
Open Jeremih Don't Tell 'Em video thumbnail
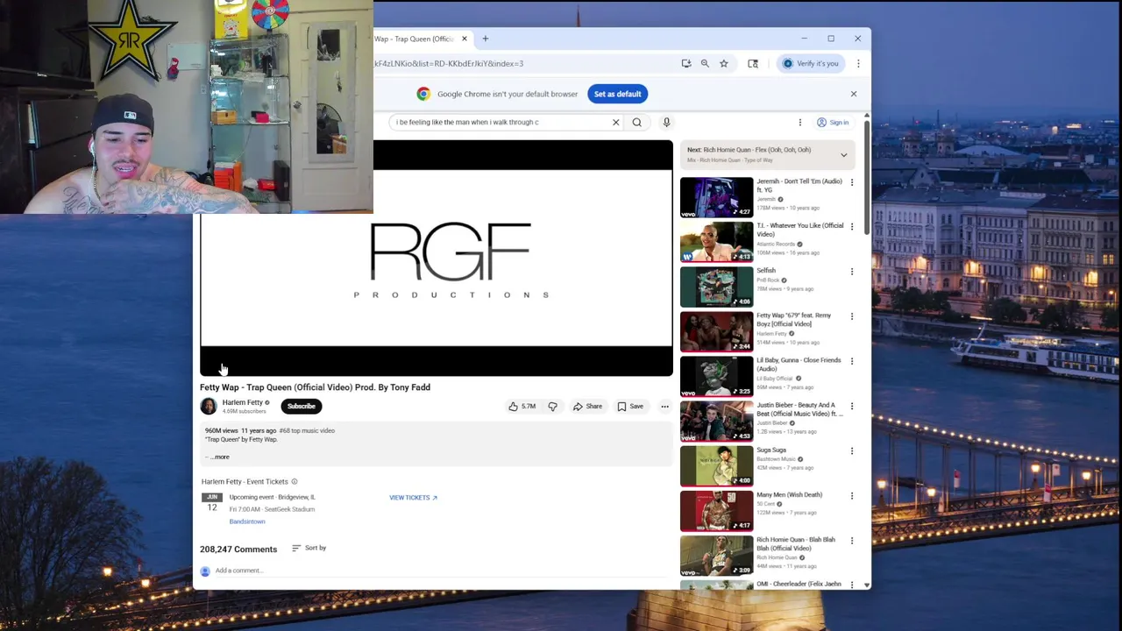(x=717, y=197)
